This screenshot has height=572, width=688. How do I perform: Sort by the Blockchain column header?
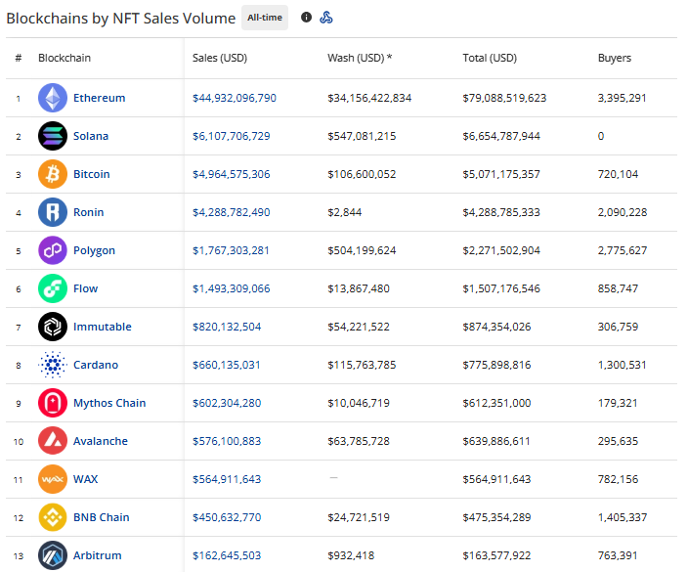tap(64, 58)
